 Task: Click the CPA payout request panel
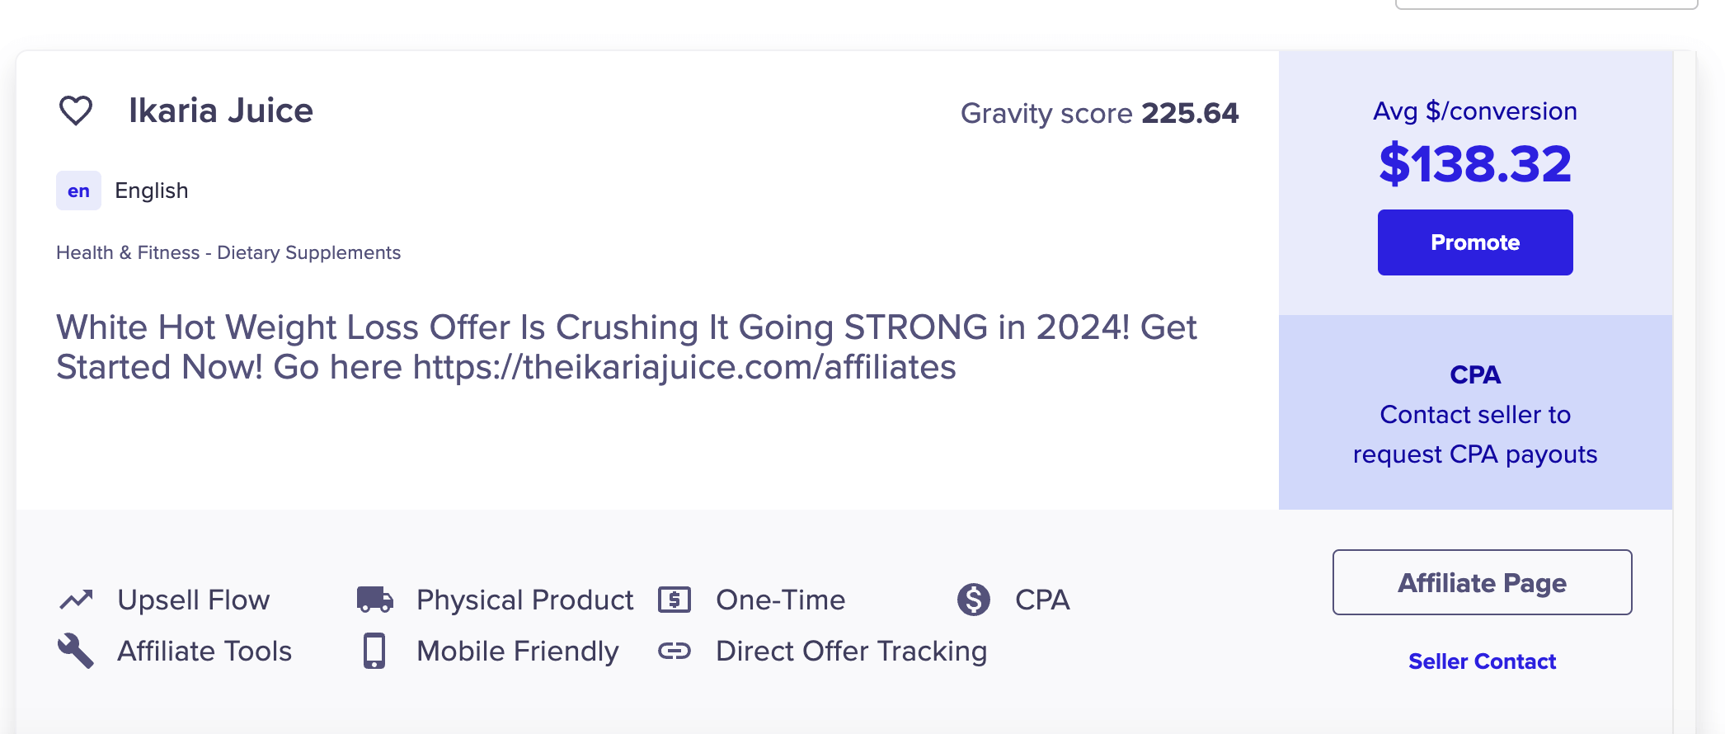pyautogui.click(x=1475, y=412)
